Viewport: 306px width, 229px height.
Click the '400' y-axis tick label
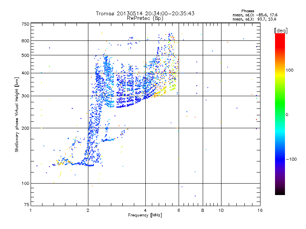tap(25, 73)
